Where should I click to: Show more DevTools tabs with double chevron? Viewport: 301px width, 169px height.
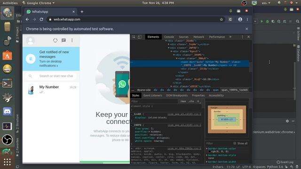pyautogui.click(x=230, y=37)
